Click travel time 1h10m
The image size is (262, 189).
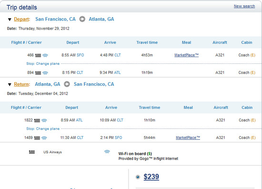pos(150,120)
